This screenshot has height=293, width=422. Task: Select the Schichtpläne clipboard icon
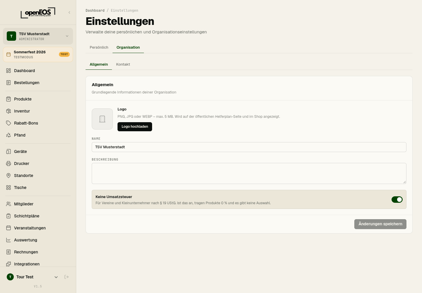(x=8, y=216)
